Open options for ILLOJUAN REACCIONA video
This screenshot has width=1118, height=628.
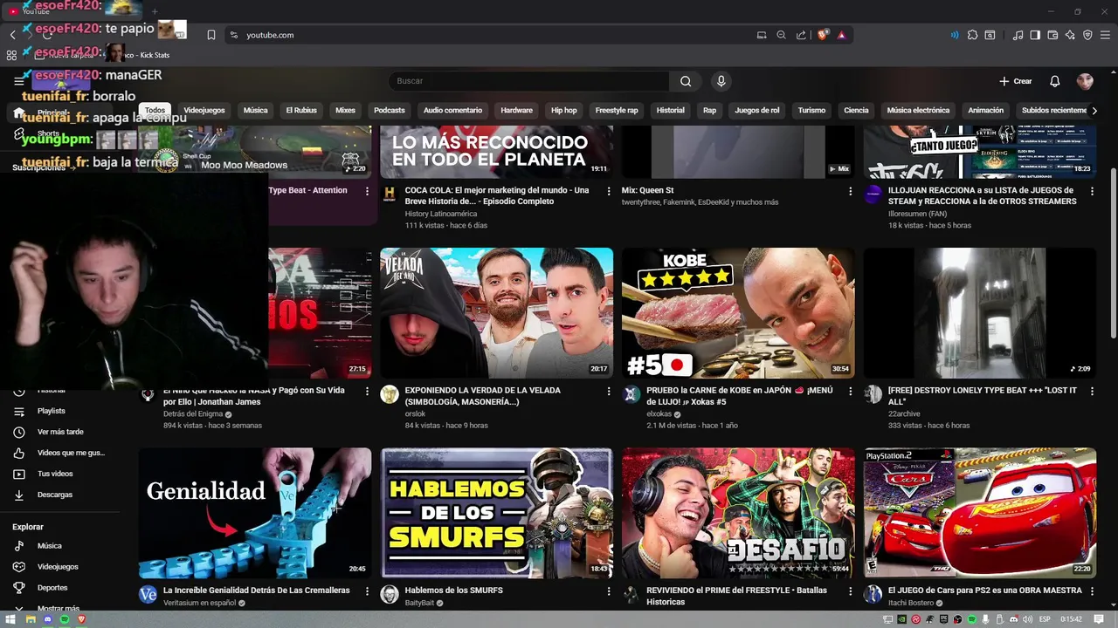coord(1092,191)
